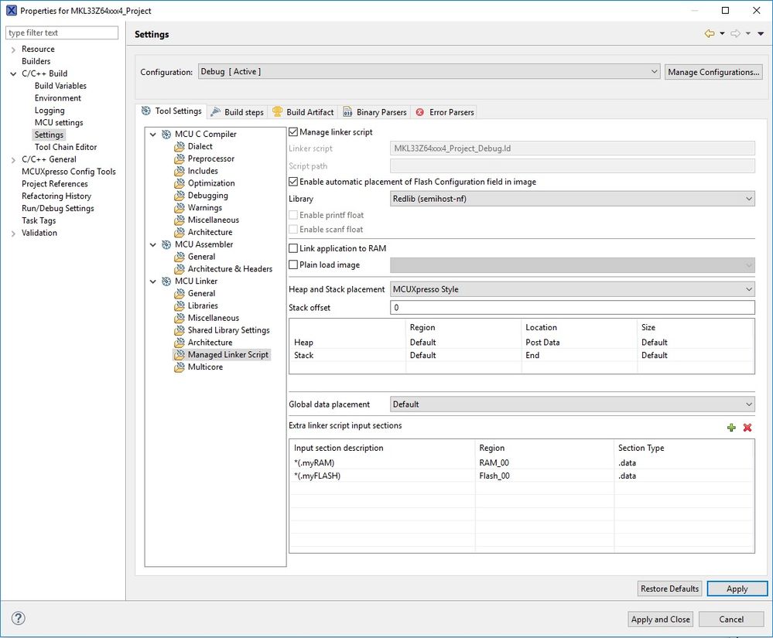Click the Restore Defaults button
The image size is (773, 638).
click(x=669, y=589)
